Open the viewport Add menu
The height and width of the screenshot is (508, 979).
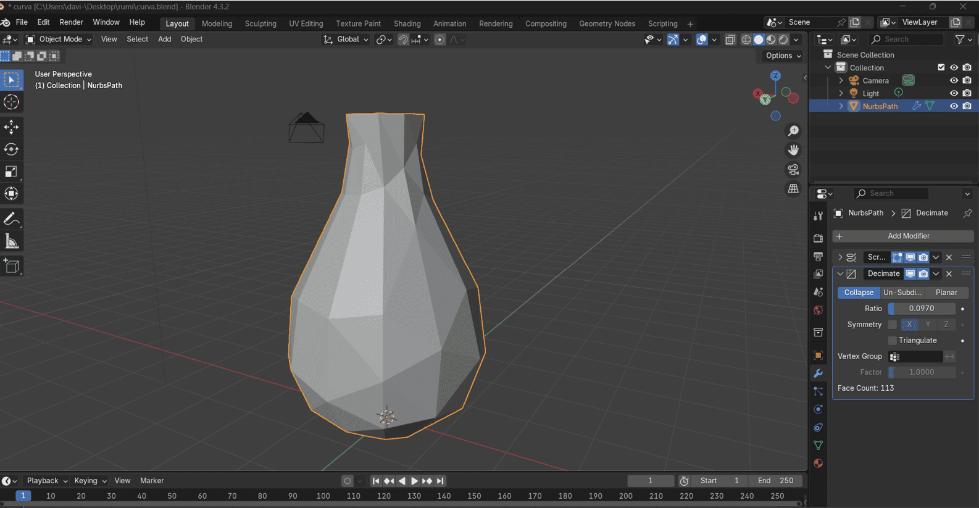click(164, 39)
